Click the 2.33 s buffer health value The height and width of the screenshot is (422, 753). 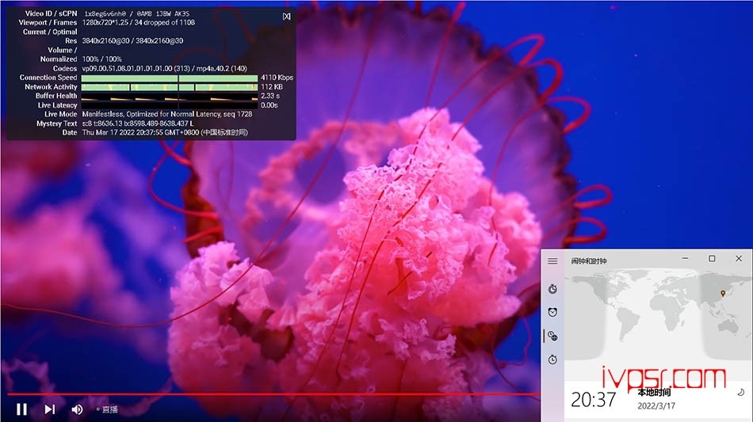coord(270,96)
